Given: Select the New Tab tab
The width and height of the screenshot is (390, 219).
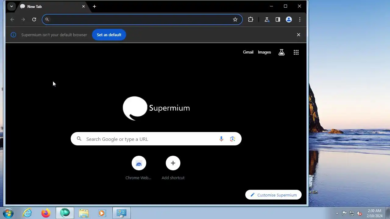Looking at the screenshot, I should [52, 6].
